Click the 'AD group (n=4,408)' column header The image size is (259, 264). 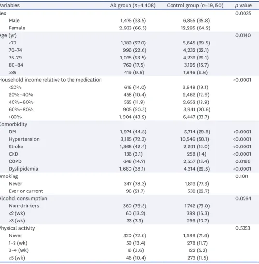pyautogui.click(x=132, y=5)
